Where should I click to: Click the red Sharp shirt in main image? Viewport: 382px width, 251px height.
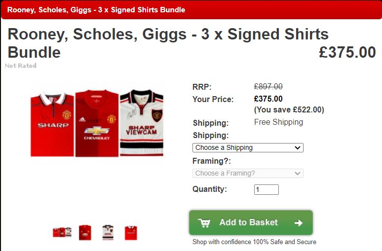52,124
